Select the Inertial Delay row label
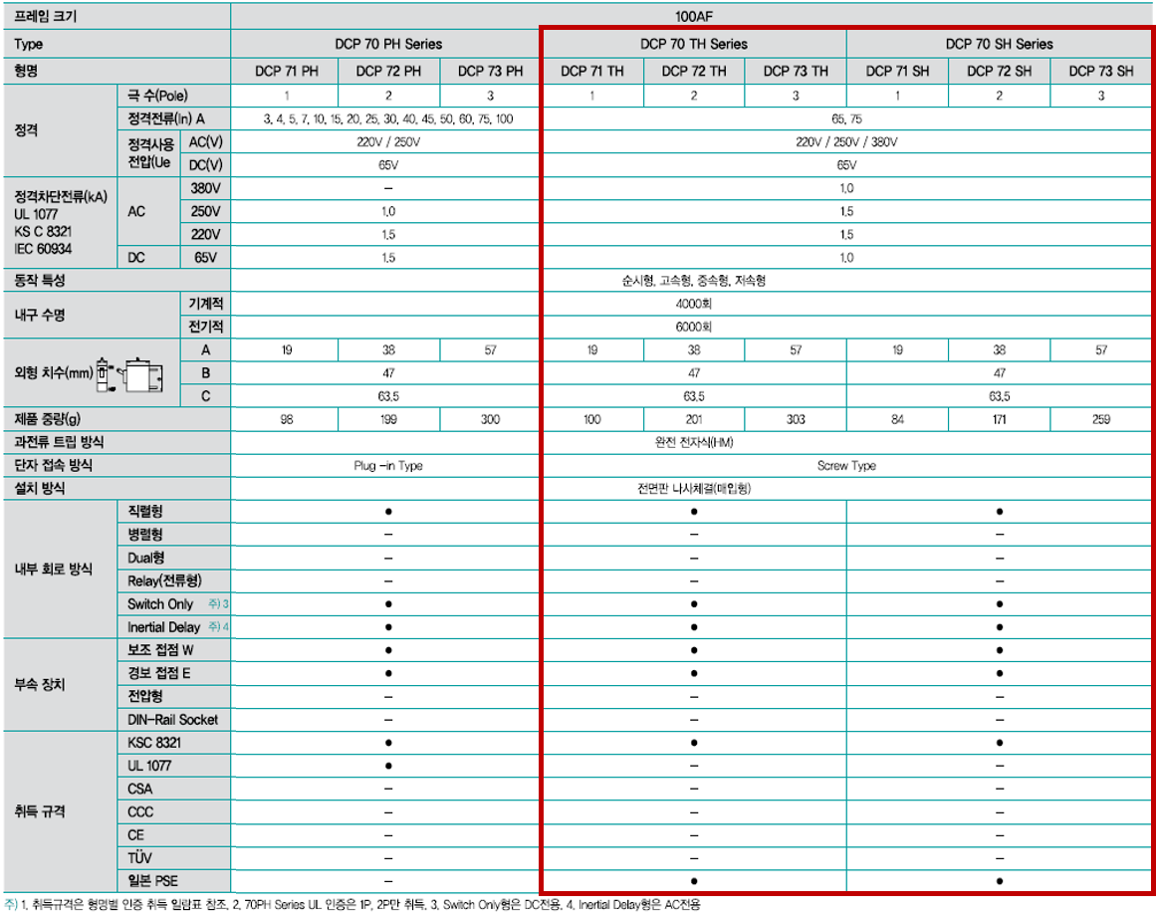This screenshot has width=1156, height=917. pyautogui.click(x=164, y=627)
